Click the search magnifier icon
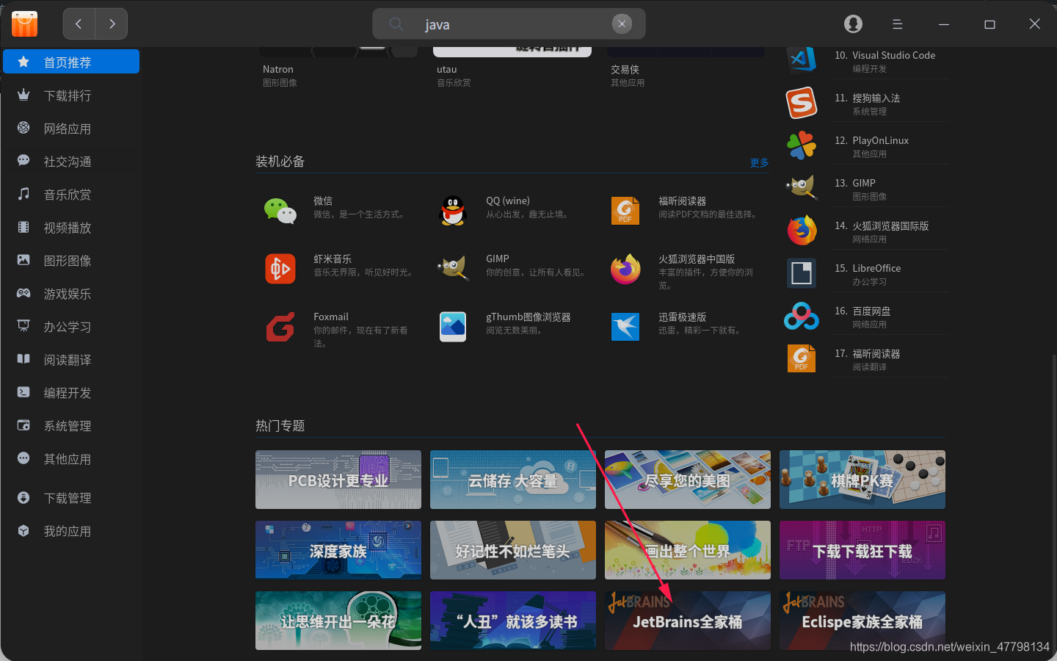 tap(396, 24)
